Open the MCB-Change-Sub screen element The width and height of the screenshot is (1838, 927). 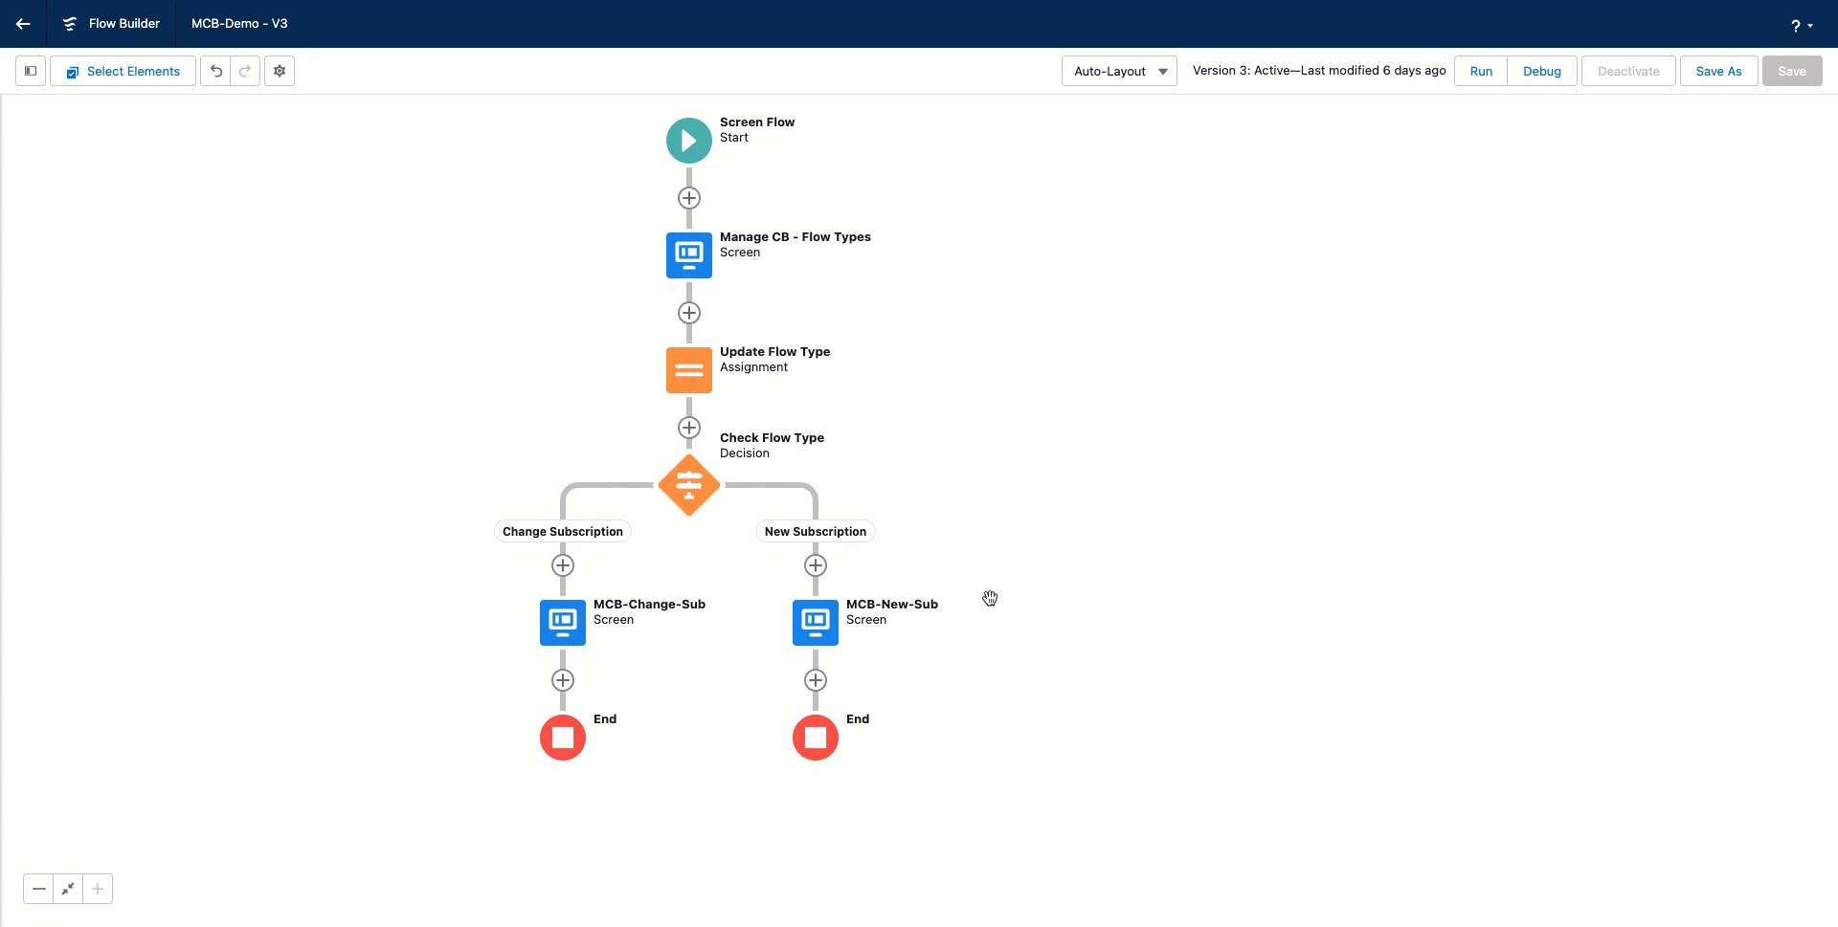pos(563,623)
